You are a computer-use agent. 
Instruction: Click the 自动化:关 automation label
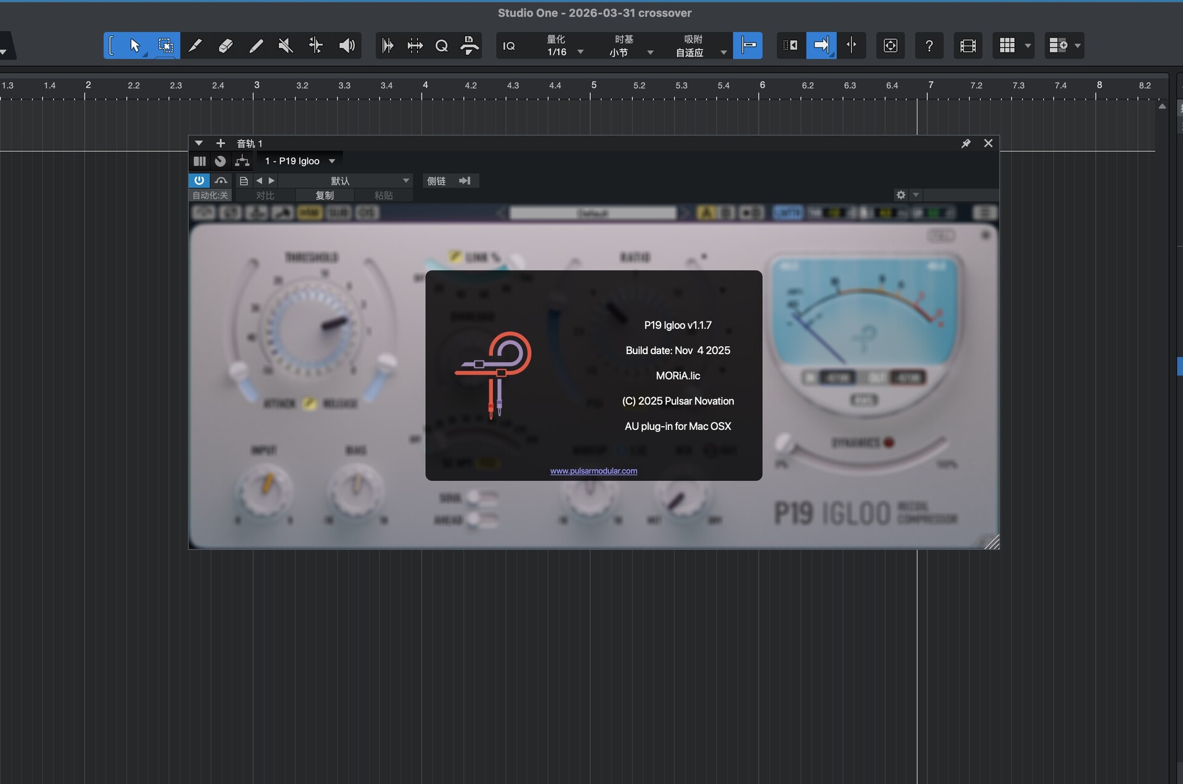[210, 195]
